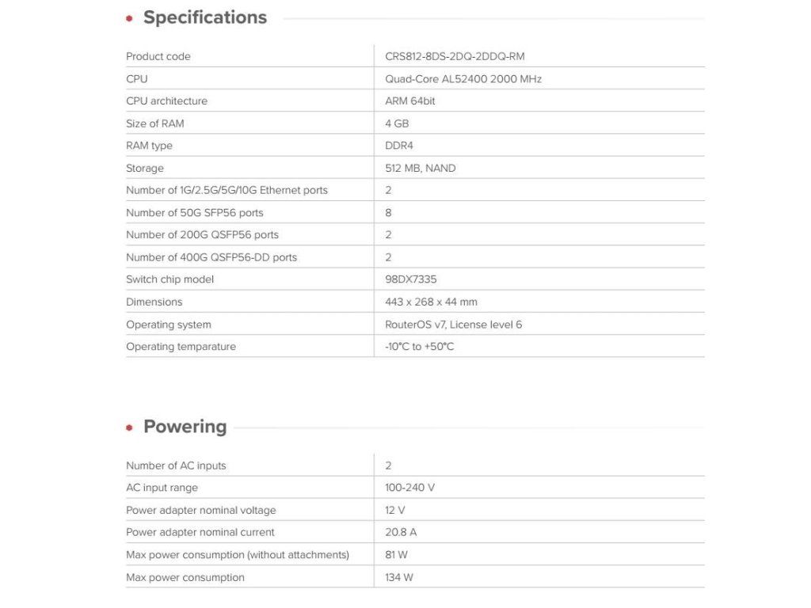Screen dimensions: 811x608
Task: Click the Quad-Core AL52400 2000 MHz value
Action: [x=463, y=79]
